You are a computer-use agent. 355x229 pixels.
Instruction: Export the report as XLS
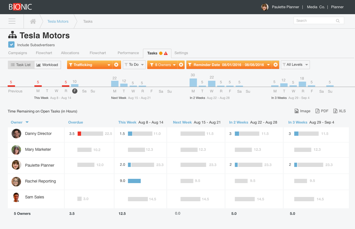click(x=339, y=111)
